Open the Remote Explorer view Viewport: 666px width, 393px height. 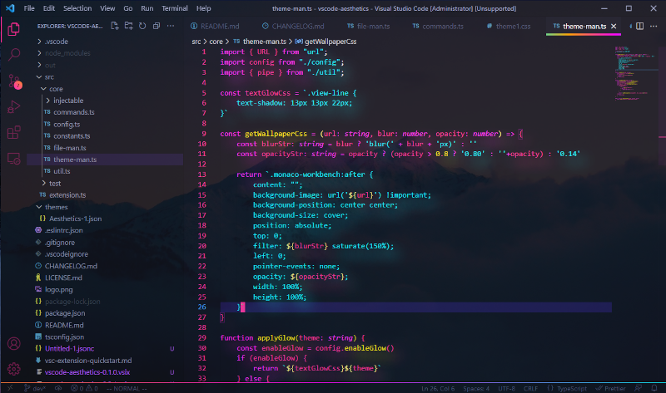tap(14, 158)
